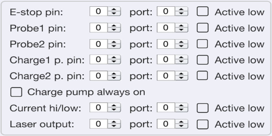
Task: Click the Probe2 port stepper arrows
Action: [182, 44]
